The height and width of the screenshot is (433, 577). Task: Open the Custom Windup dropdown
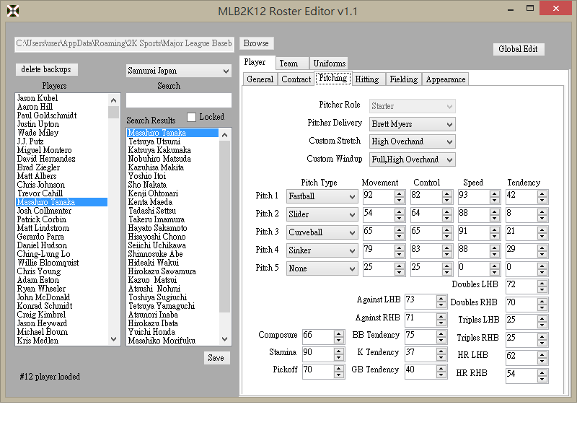[x=412, y=159]
